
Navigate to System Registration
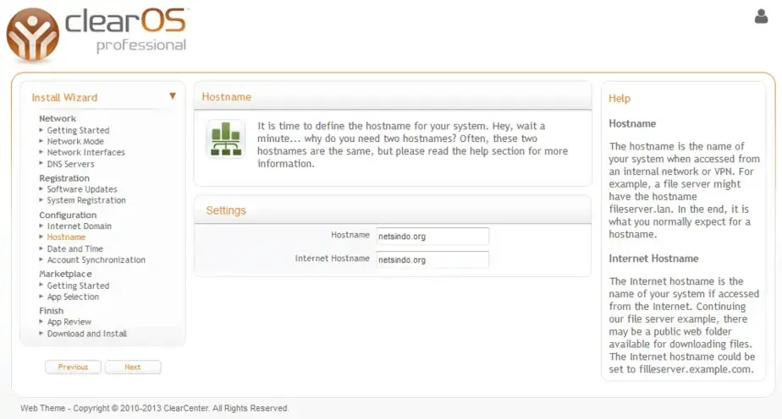[x=86, y=201]
